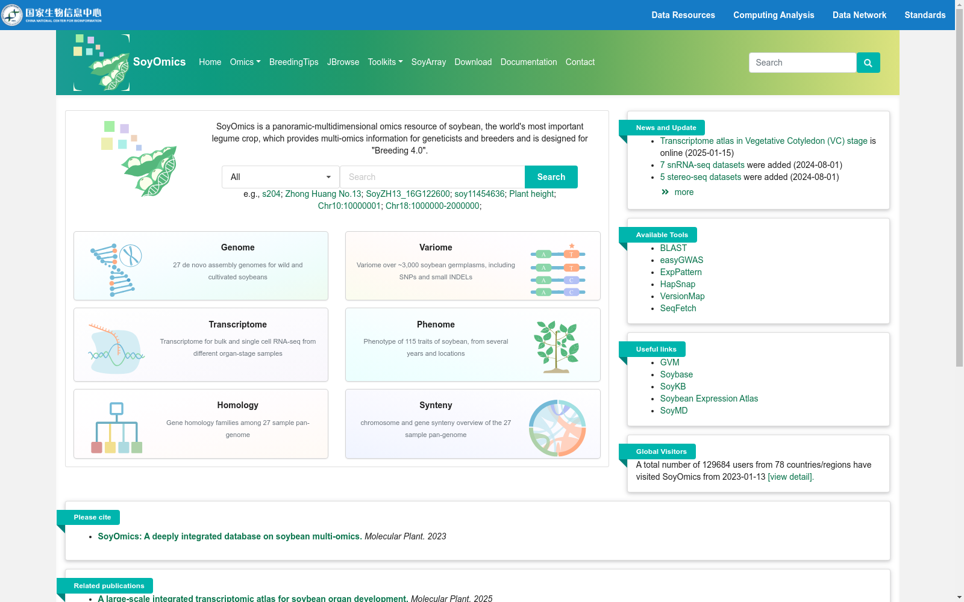Open the easyGWAS tool link
Image resolution: width=964 pixels, height=602 pixels.
[681, 260]
